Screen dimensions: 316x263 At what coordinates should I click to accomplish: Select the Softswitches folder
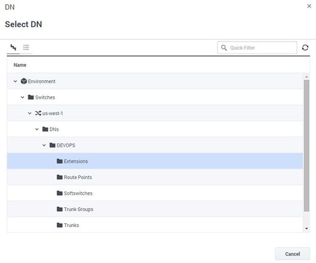pyautogui.click(x=155, y=193)
